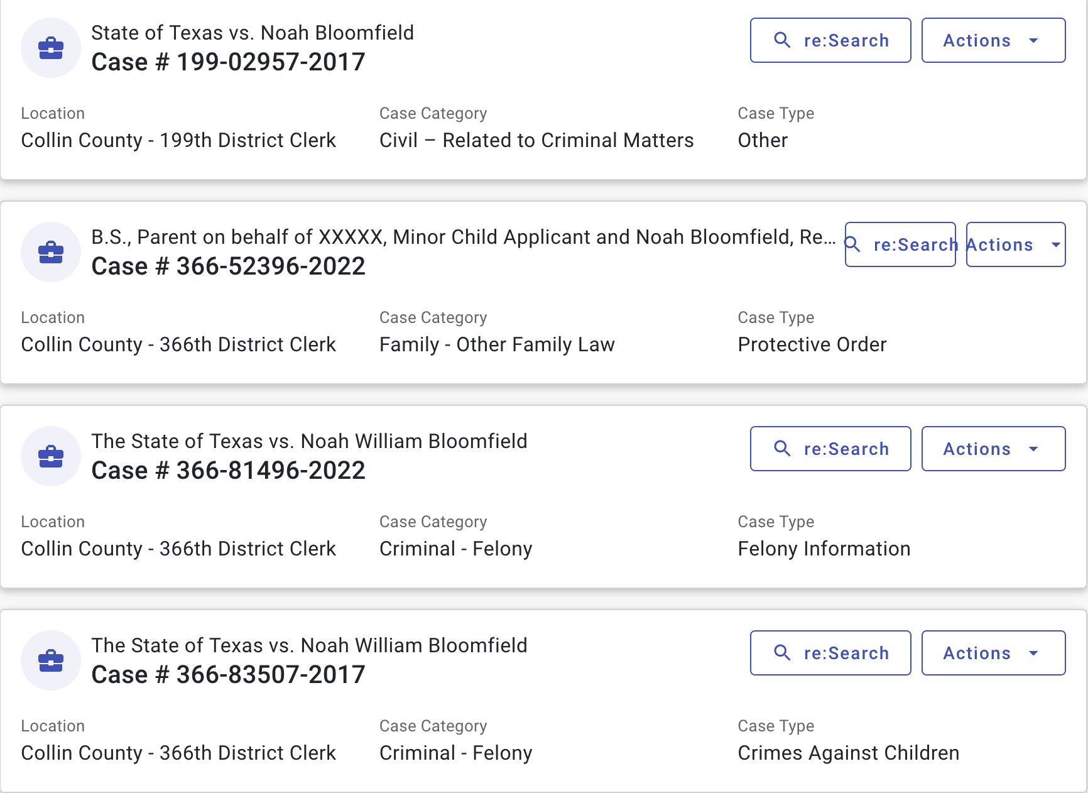Viewport: 1088px width, 793px height.
Task: Click magnifier icon for case 199-02957-2017
Action: [782, 40]
